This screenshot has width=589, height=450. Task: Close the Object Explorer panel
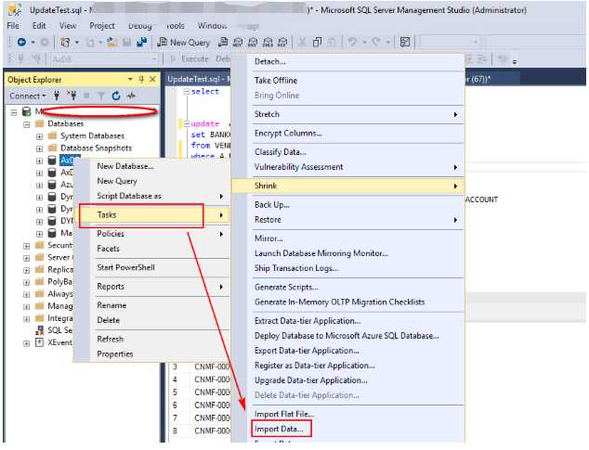[152, 79]
